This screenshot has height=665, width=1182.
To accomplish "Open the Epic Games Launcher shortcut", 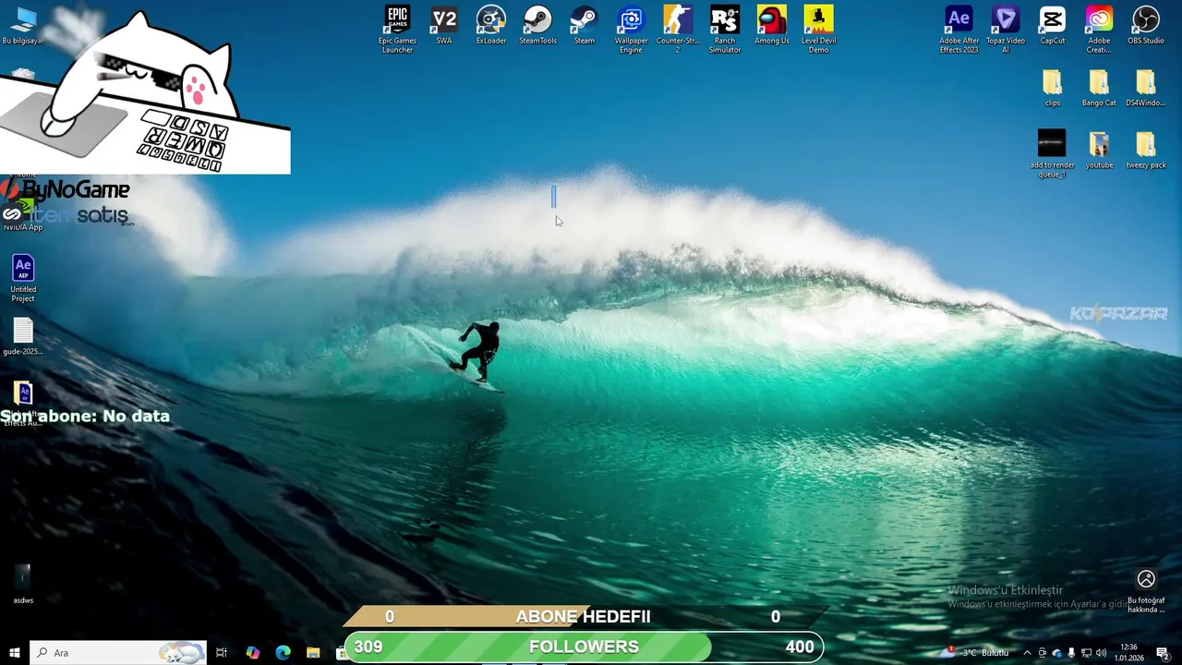I will (397, 30).
